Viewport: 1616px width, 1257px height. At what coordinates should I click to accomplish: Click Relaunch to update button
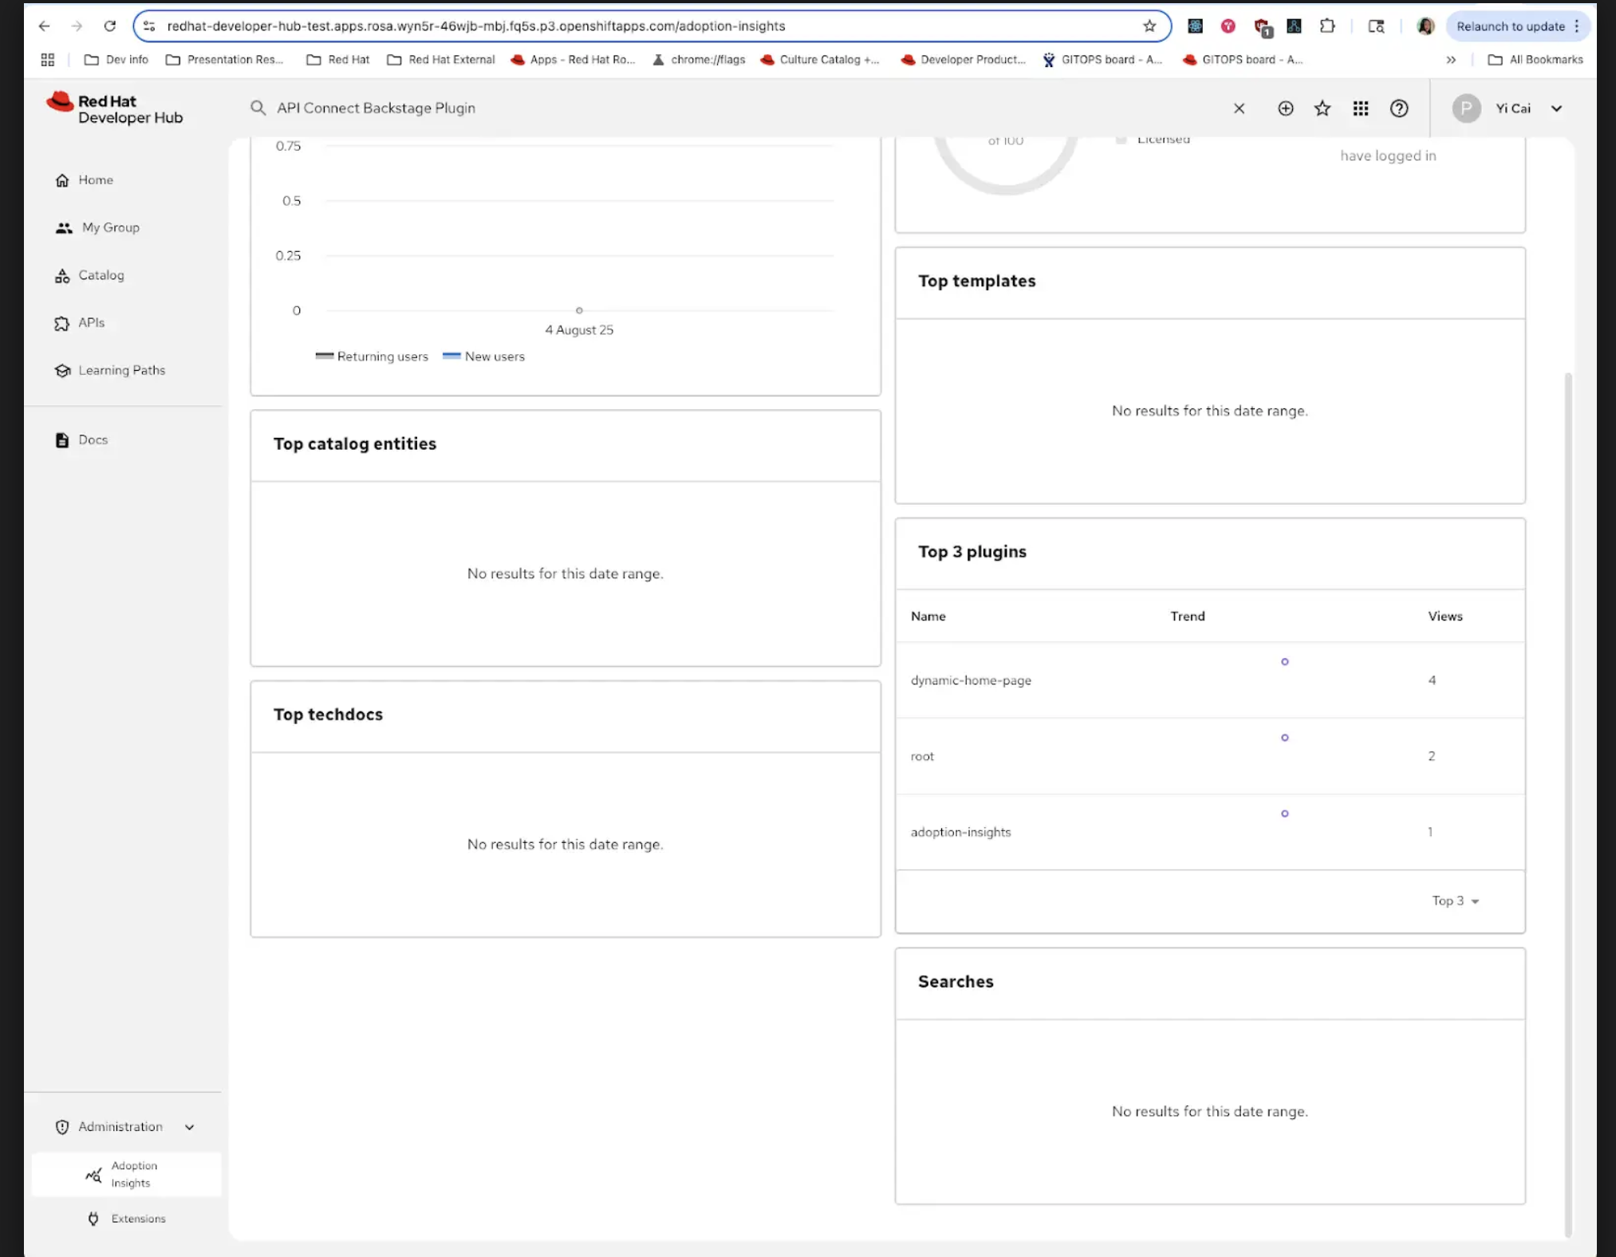tap(1510, 26)
